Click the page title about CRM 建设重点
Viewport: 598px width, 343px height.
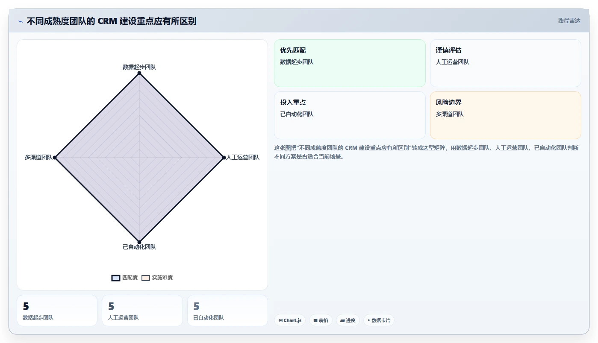point(112,21)
